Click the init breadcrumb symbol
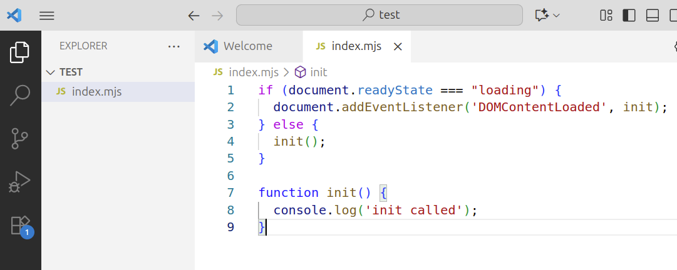 318,72
